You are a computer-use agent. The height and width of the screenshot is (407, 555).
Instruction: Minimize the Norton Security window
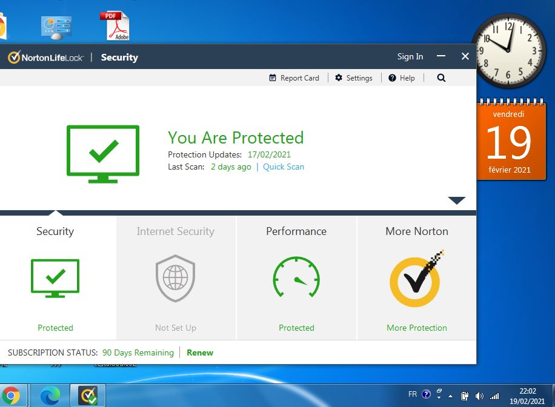coord(441,56)
